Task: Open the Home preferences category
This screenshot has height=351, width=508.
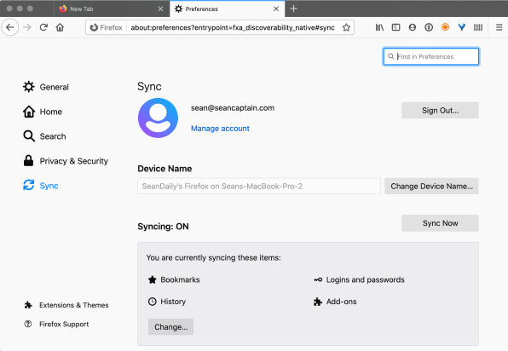Action: tap(43, 112)
